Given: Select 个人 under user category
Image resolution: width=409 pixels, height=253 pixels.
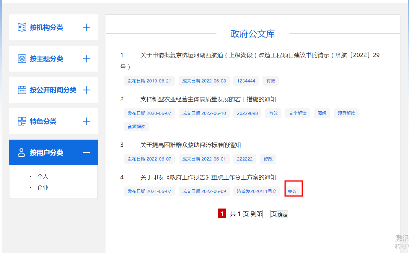Looking at the screenshot, I should pos(43,176).
